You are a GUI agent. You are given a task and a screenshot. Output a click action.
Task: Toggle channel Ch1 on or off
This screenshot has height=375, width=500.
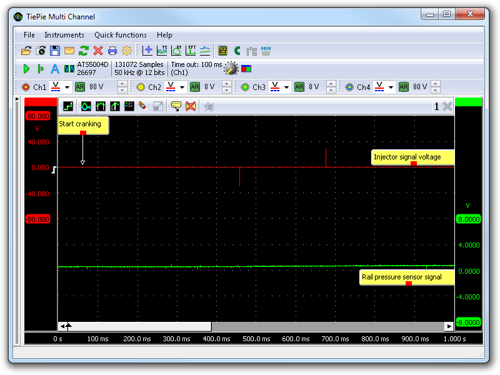(x=26, y=87)
